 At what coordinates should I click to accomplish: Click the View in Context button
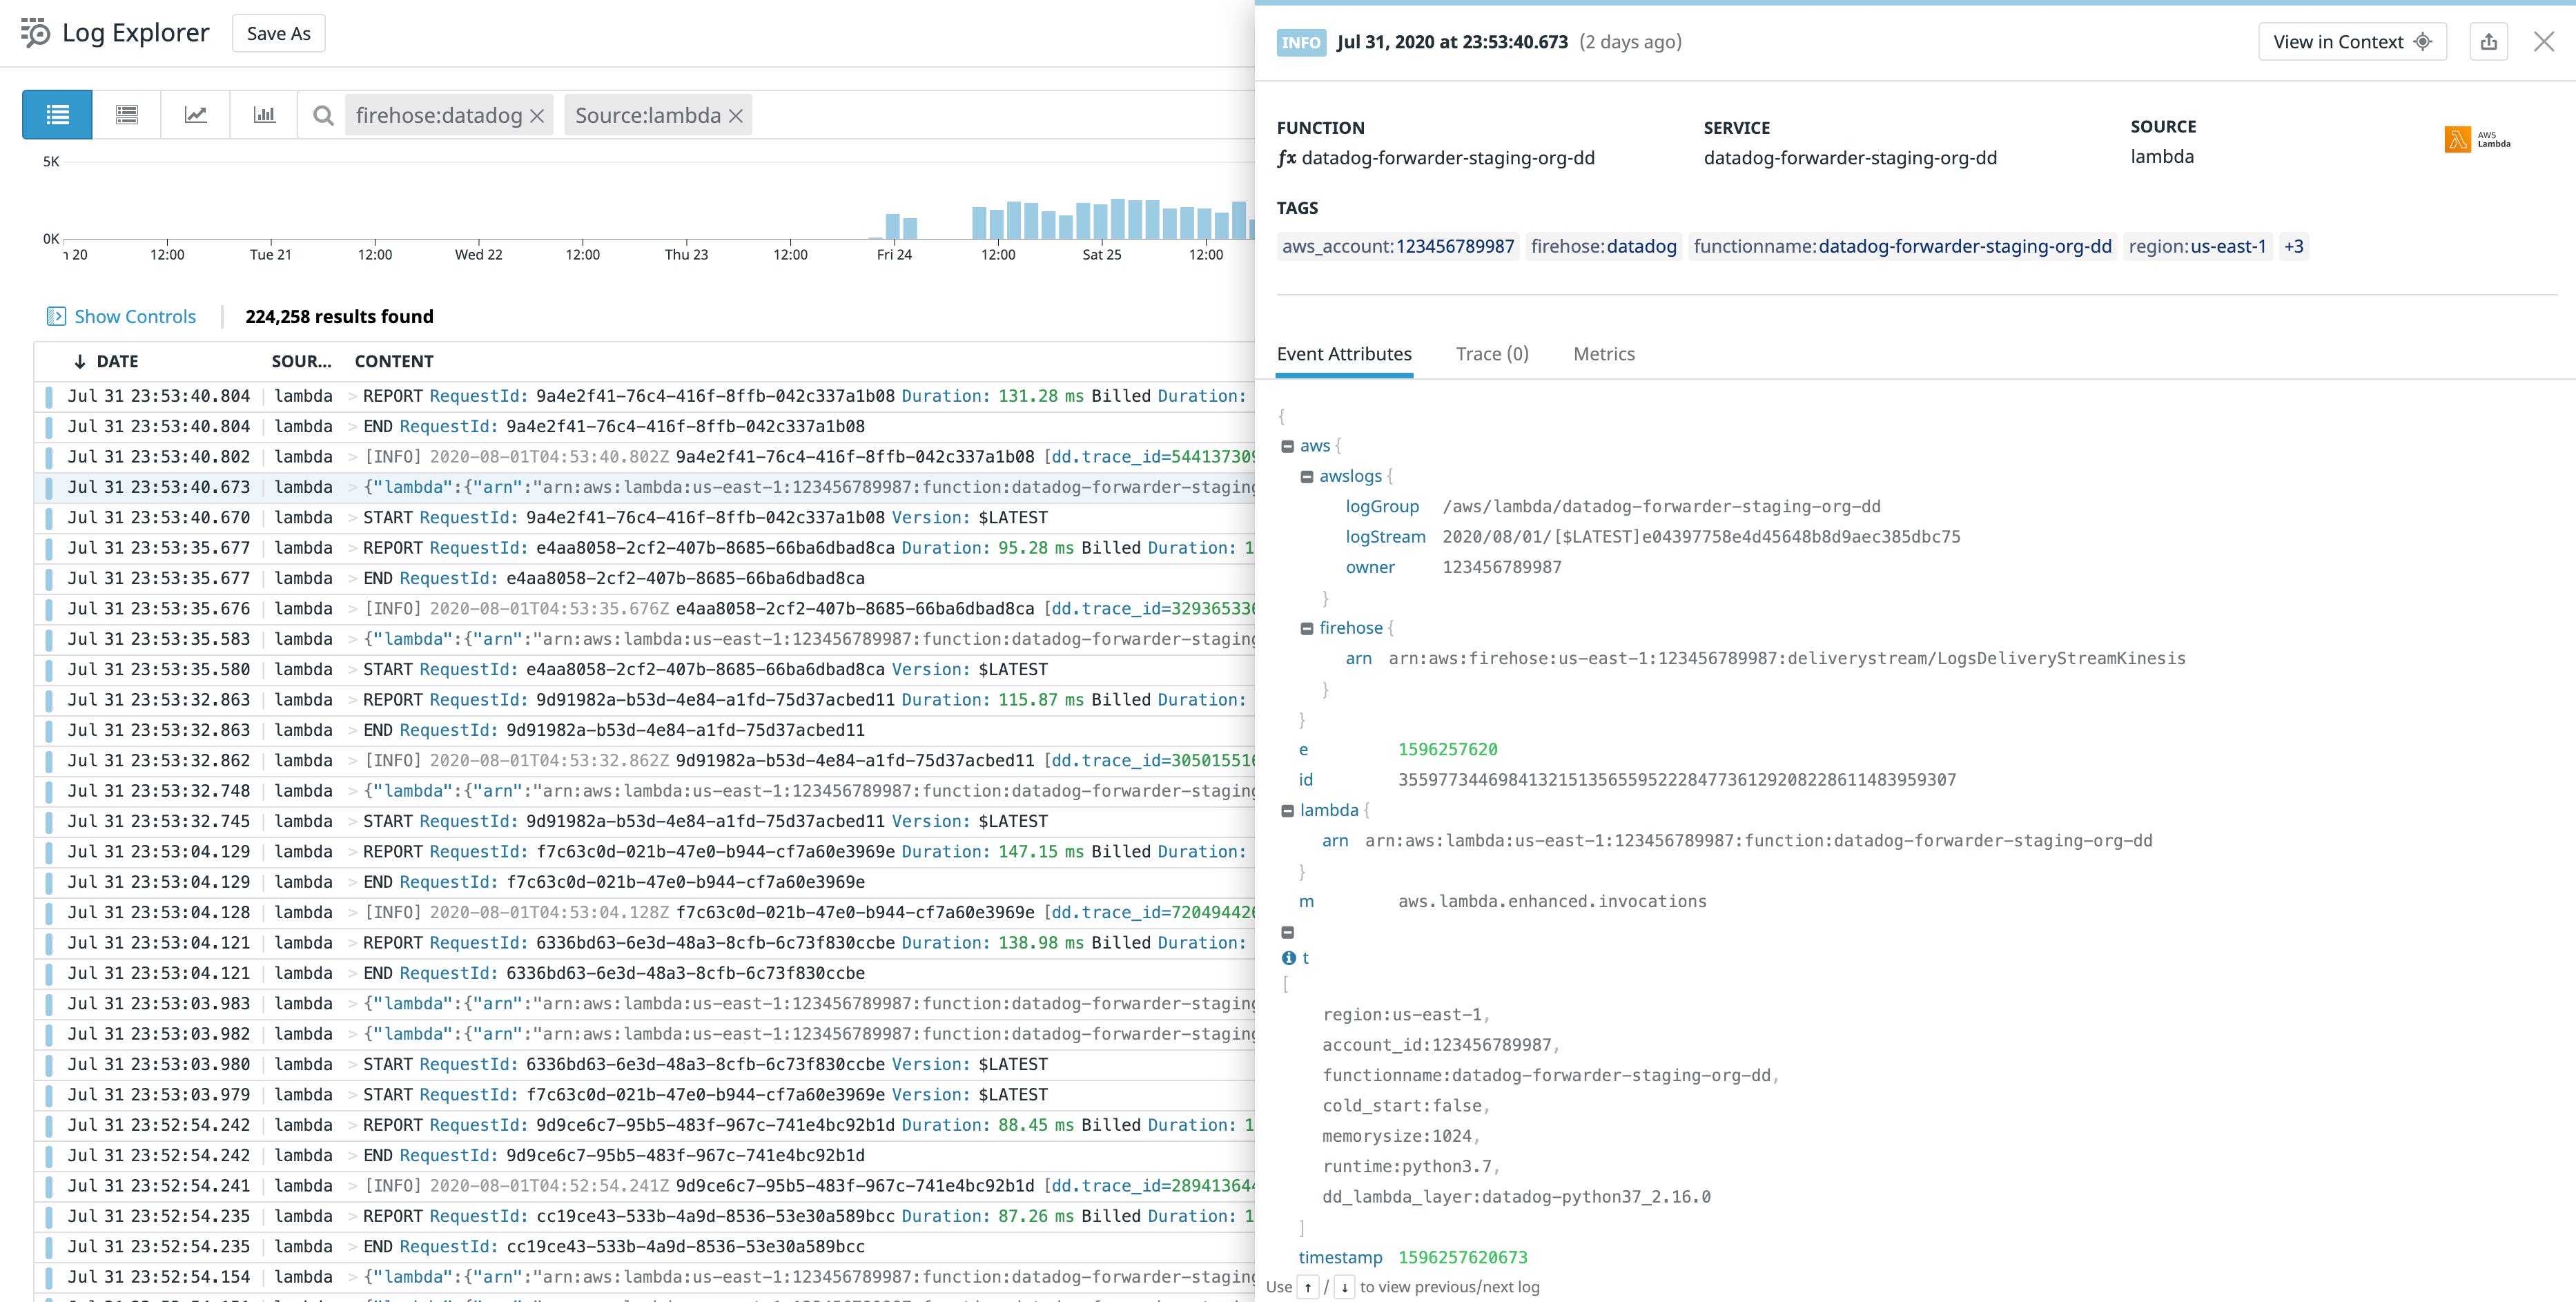pyautogui.click(x=2352, y=41)
